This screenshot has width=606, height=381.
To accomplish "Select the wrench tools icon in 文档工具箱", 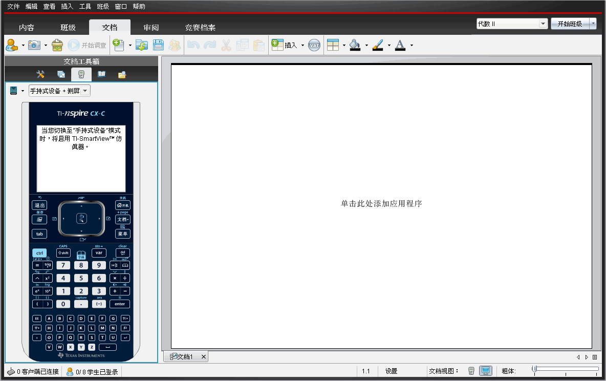I will 40,74.
